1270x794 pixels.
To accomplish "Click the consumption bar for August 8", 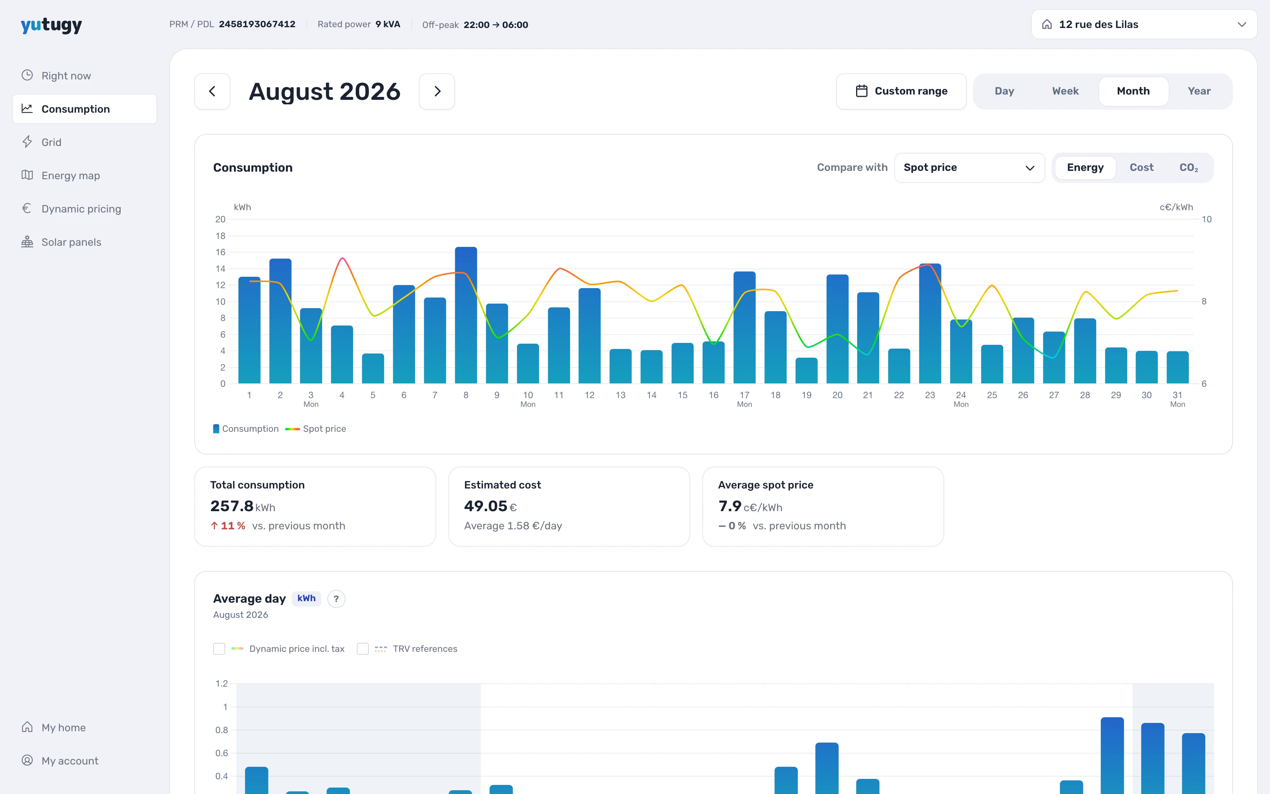I will point(466,315).
